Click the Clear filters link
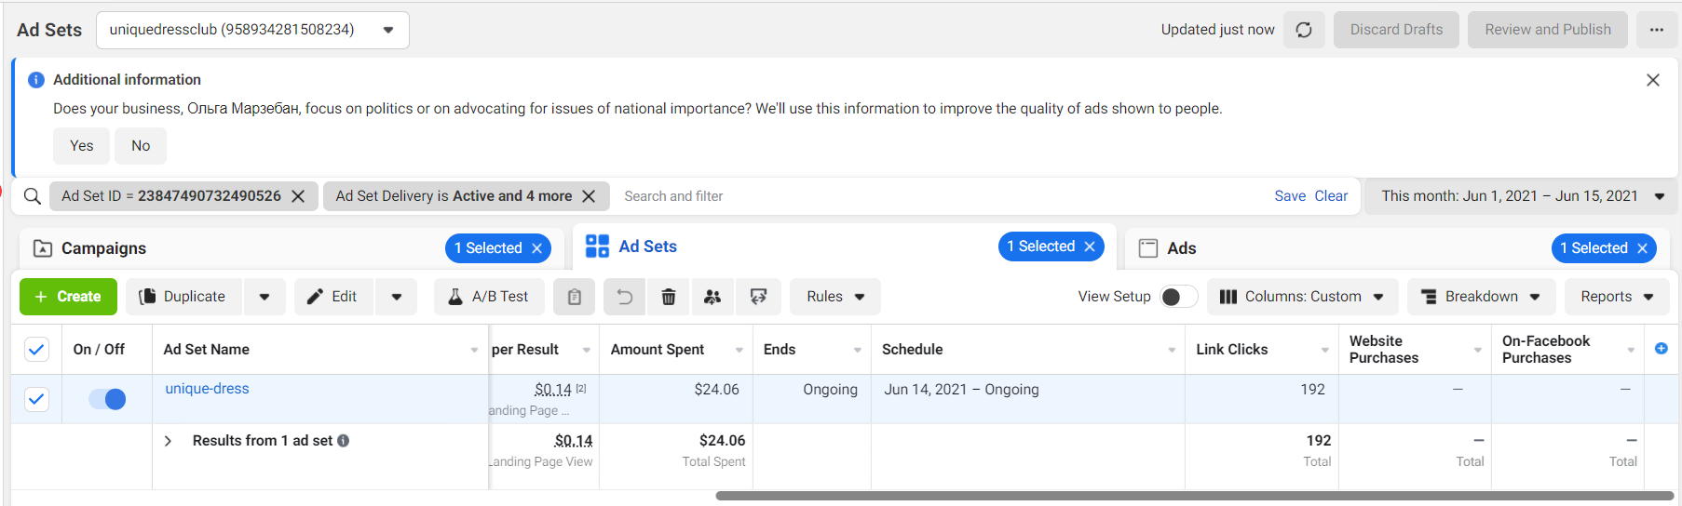 1330,196
